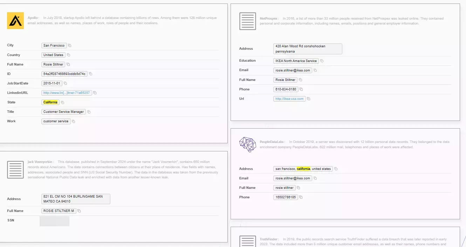Select the Full Name value in NetProspex card

286,80
